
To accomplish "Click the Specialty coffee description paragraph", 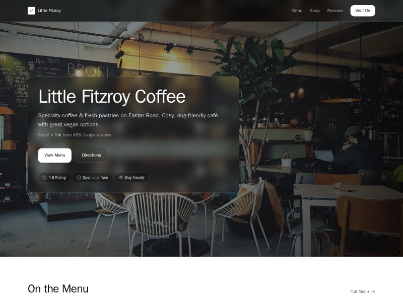I will (x=128, y=120).
